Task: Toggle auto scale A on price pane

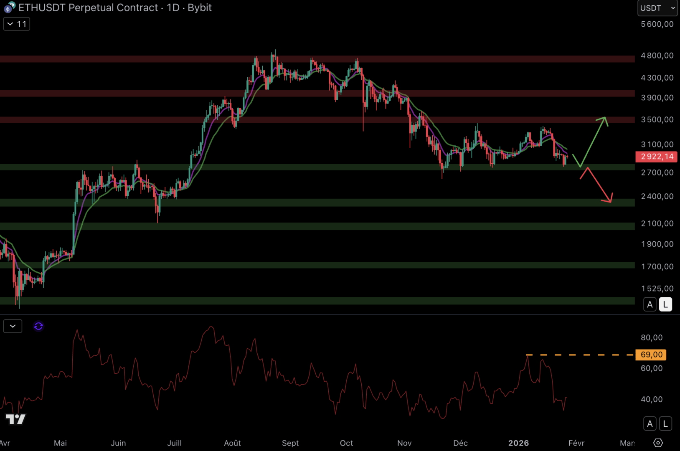Action: (x=650, y=304)
